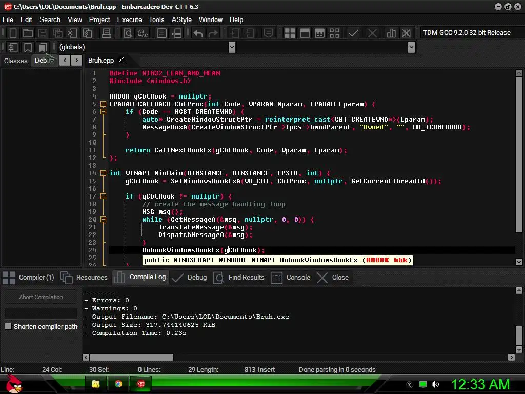Click the Close button of the bottom panel
Screen dimensions: 525x394
(333, 278)
